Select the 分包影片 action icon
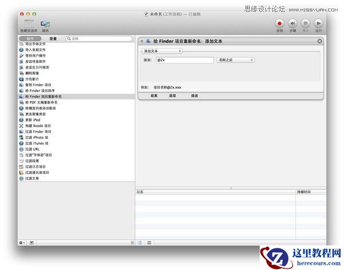This screenshot has height=270, width=344. [x=21, y=79]
